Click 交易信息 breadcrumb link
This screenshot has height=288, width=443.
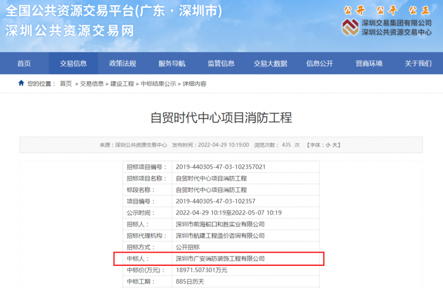(92, 84)
